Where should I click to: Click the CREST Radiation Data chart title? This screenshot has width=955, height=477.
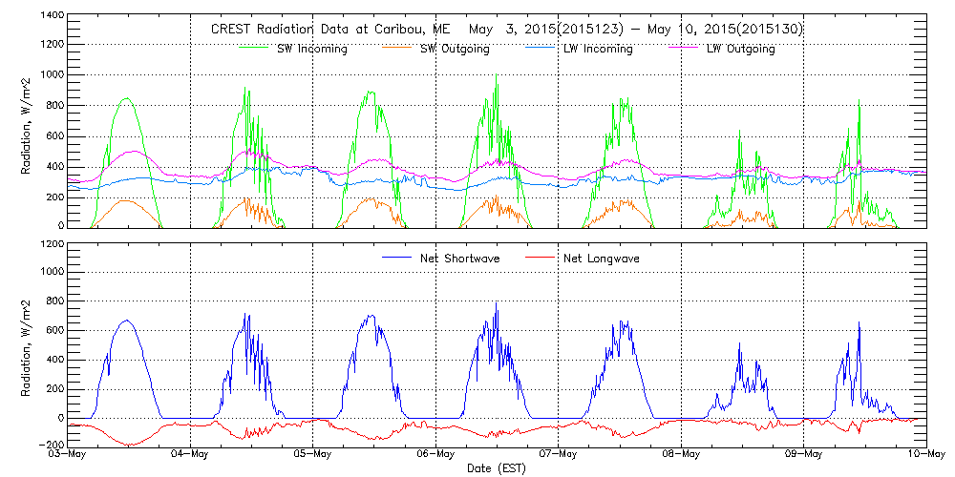506,30
